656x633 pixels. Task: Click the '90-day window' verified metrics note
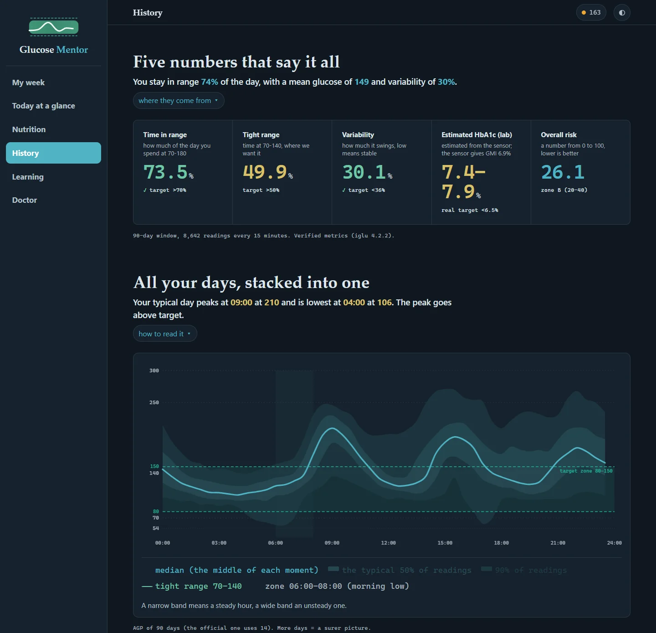tap(264, 236)
